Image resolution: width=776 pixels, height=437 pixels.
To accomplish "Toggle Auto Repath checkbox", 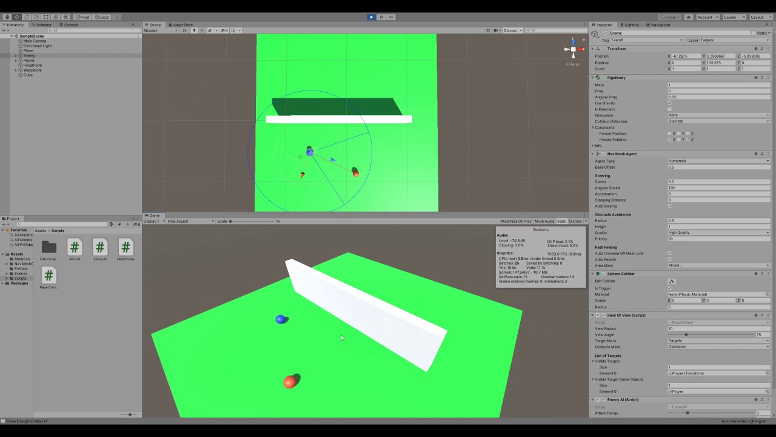I will click(669, 259).
